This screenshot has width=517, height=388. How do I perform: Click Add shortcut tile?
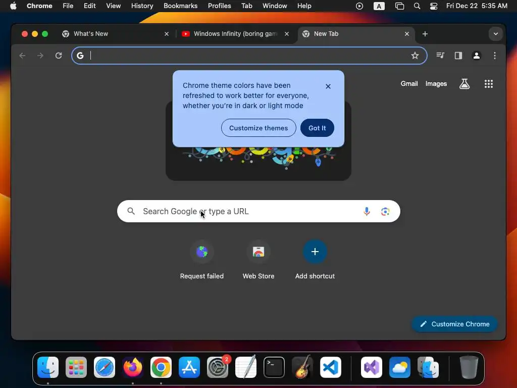(x=315, y=260)
